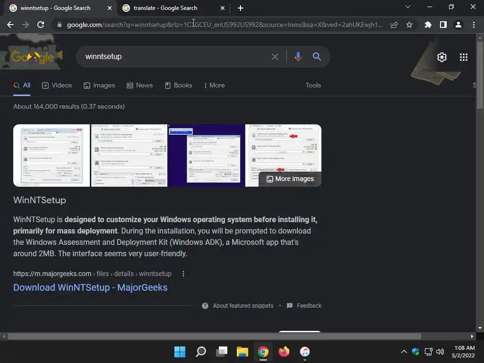Open Task View on taskbar
The height and width of the screenshot is (363, 484).
click(221, 352)
